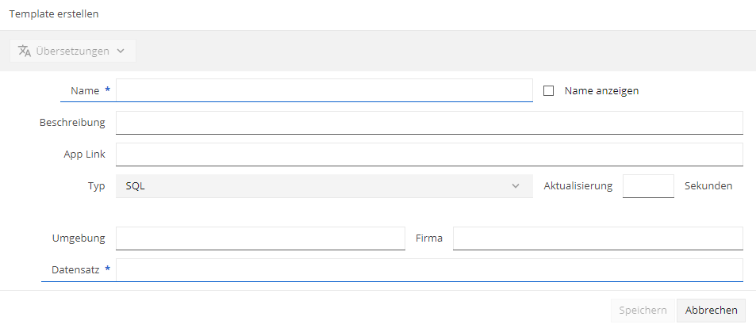Click the Firma input field
Screen dimensions: 756x328
(598, 238)
